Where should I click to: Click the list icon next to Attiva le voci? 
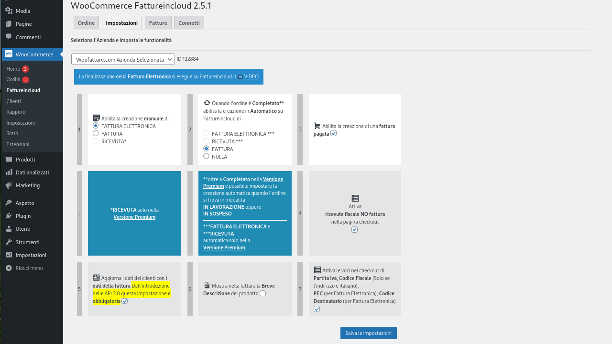click(x=317, y=270)
